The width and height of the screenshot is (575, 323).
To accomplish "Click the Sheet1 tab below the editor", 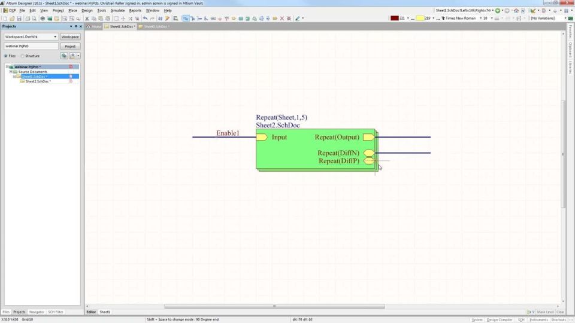I will 104,312.
